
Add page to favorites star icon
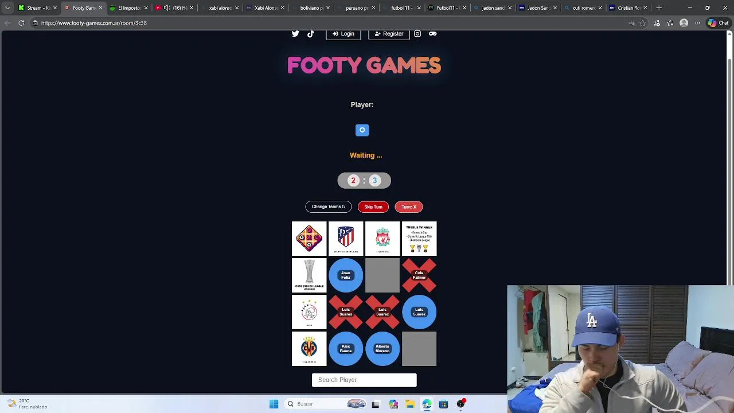(643, 23)
